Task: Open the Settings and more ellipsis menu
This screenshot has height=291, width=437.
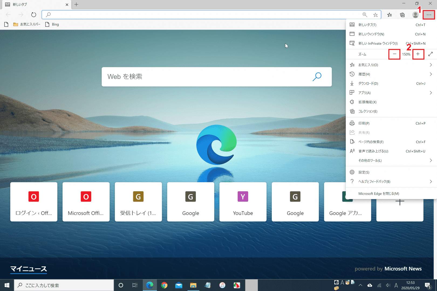Action: 429,15
